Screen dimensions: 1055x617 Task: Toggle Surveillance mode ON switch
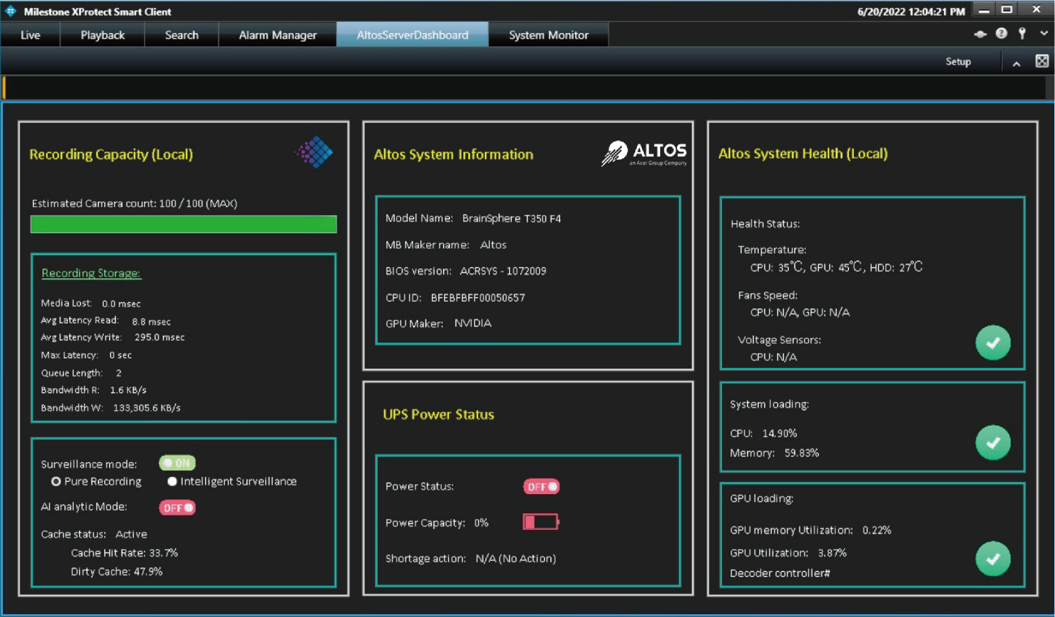pyautogui.click(x=177, y=463)
